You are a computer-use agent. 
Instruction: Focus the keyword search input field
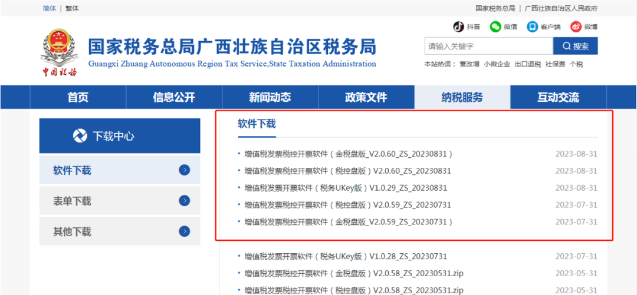[x=488, y=46]
